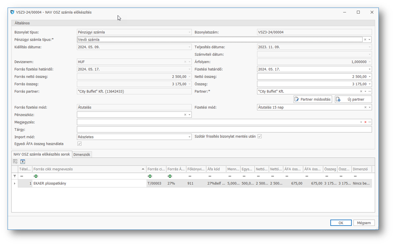Image resolution: width=394 pixels, height=245 pixels.
Task: Toggle Szótár frissítés bizonylat mentés után checkbox
Action: click(x=260, y=136)
